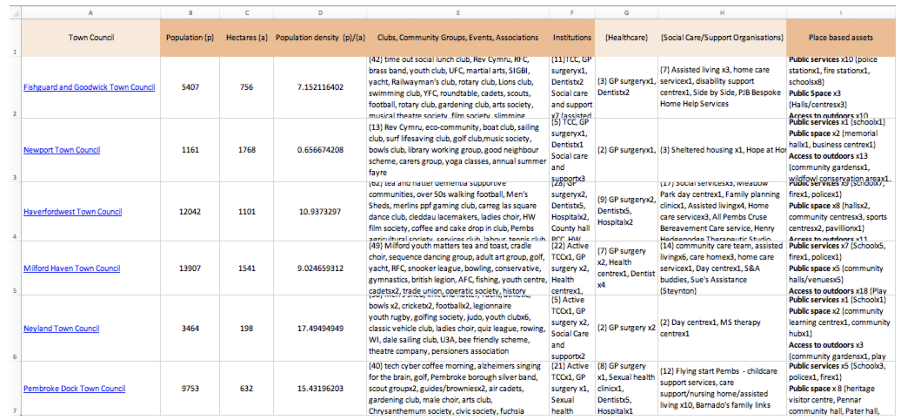Open Pembroke Dock Town Council link
The height and width of the screenshot is (416, 901).
75,388
